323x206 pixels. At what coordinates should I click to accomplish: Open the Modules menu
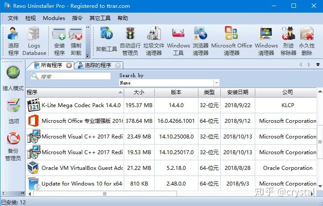tap(54, 18)
